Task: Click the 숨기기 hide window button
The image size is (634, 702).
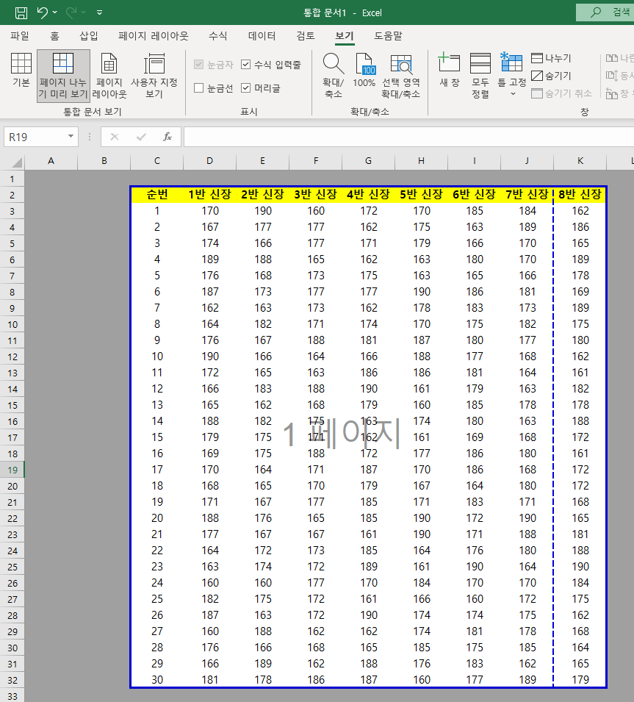Action: (551, 76)
